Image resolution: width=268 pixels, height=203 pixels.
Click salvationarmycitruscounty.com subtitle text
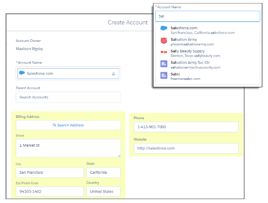point(195,67)
